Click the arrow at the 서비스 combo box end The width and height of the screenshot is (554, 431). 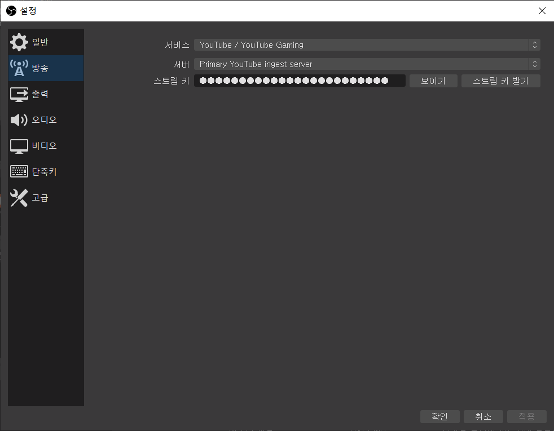534,45
